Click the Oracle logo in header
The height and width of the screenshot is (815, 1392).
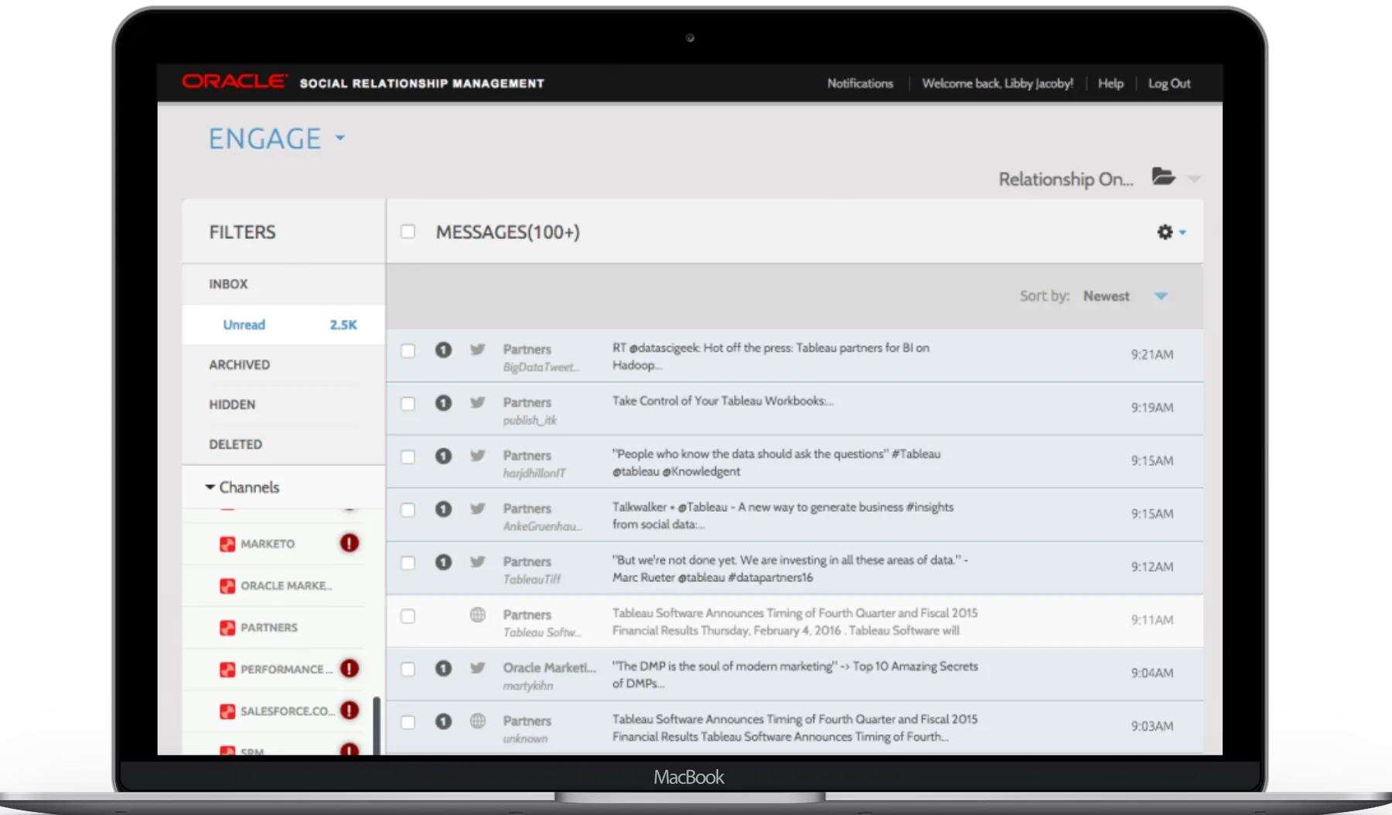[x=235, y=81]
